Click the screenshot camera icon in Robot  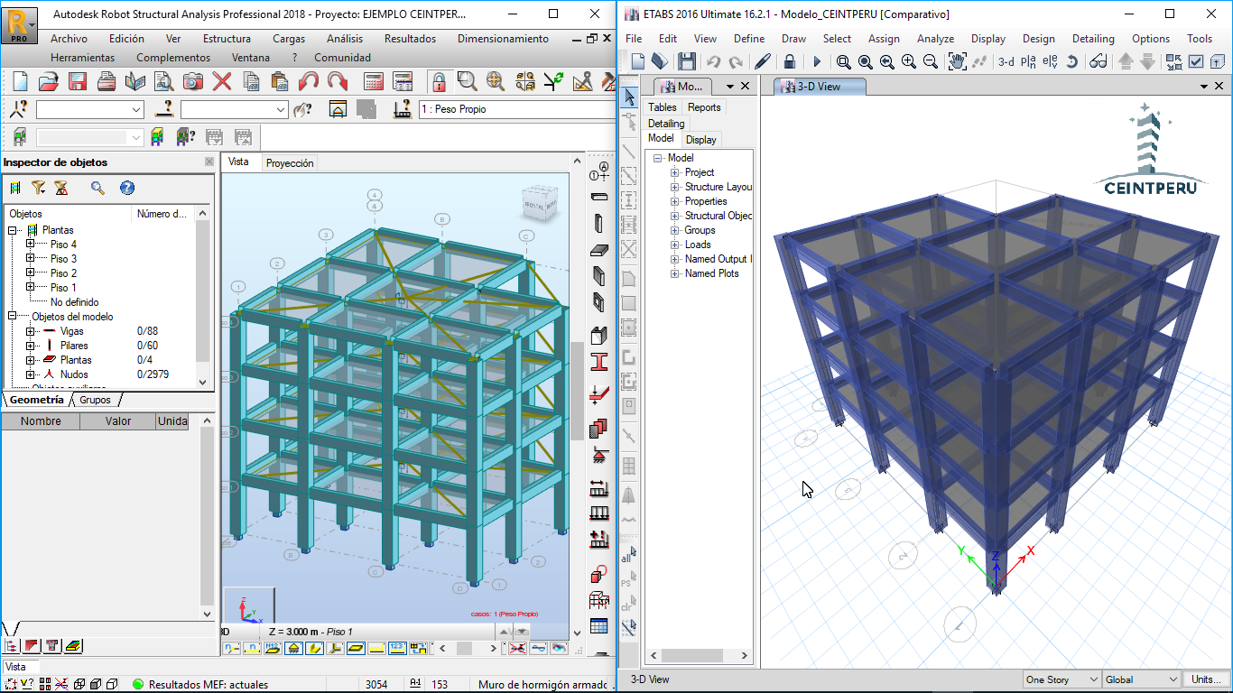(x=192, y=81)
